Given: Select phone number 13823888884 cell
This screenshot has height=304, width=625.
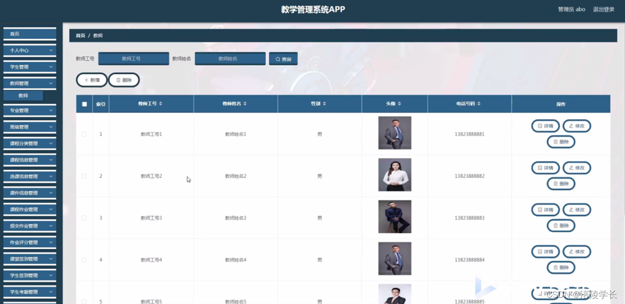Looking at the screenshot, I should tap(470, 260).
